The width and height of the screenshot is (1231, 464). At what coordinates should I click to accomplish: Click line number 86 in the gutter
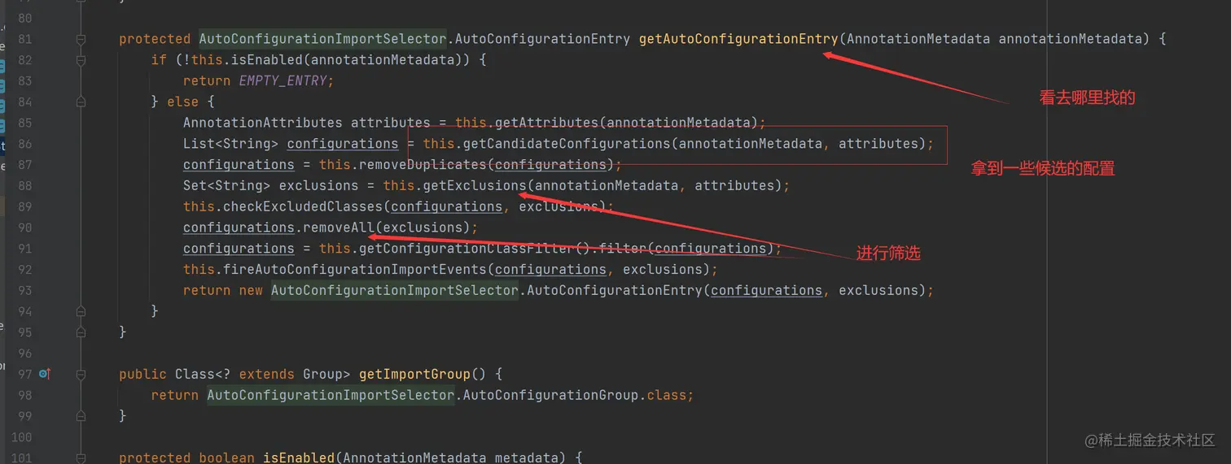pos(24,144)
